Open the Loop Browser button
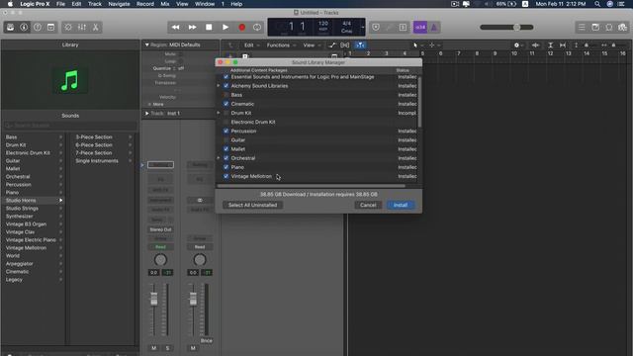633x356 pixels. [x=609, y=27]
